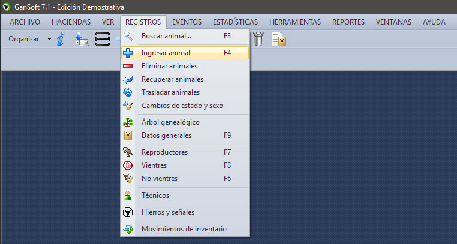Open Movimientos de inventario entry
Image resolution: width=457 pixels, height=244 pixels.
pos(185,229)
